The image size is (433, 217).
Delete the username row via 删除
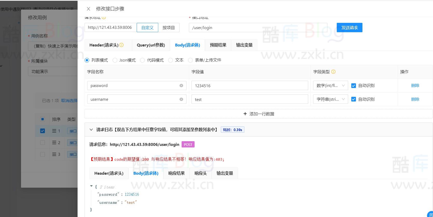tap(415, 99)
